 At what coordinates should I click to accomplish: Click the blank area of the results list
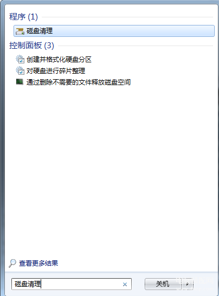click(111, 170)
